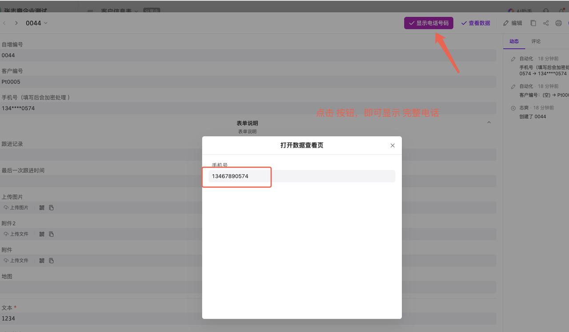Click paste icon in 上传图片 row
Screen dimensions: 569x332
pyautogui.click(x=51, y=208)
